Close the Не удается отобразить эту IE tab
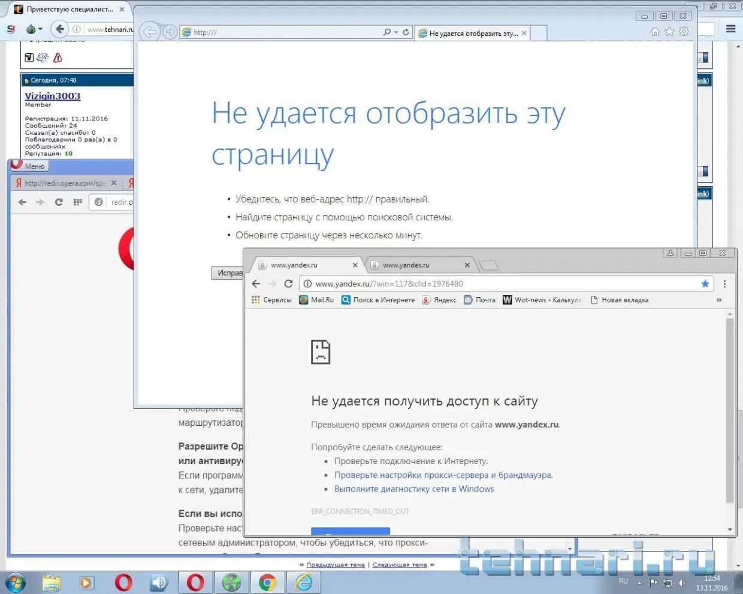The width and height of the screenshot is (743, 594). coord(524,34)
